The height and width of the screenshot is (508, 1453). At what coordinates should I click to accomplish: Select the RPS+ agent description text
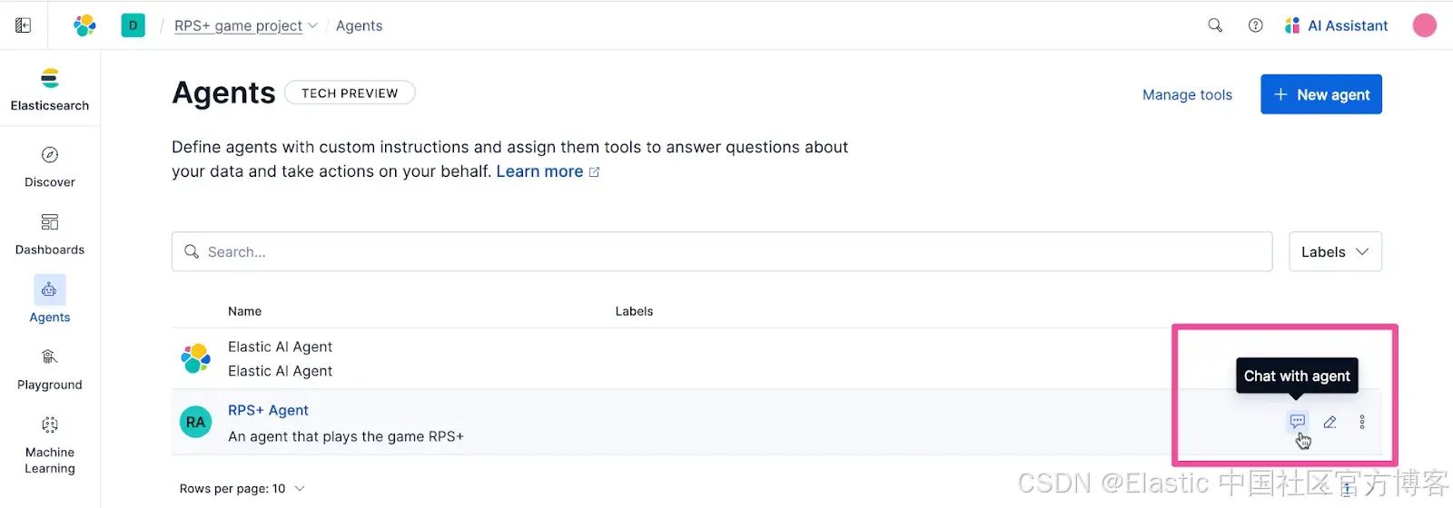tap(346, 436)
